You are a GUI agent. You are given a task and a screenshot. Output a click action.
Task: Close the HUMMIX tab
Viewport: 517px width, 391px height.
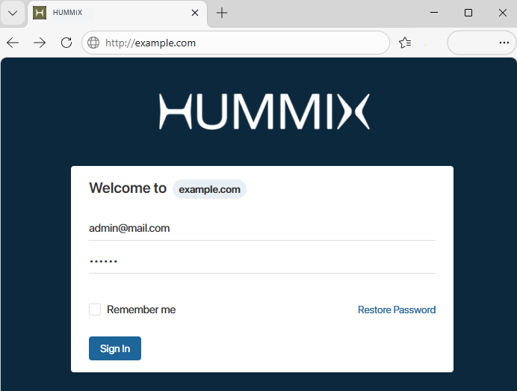(x=195, y=13)
